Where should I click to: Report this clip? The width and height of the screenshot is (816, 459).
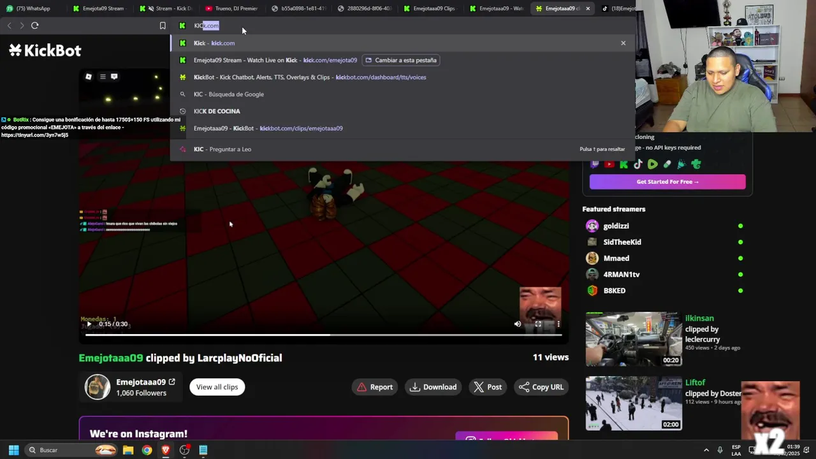(375, 387)
